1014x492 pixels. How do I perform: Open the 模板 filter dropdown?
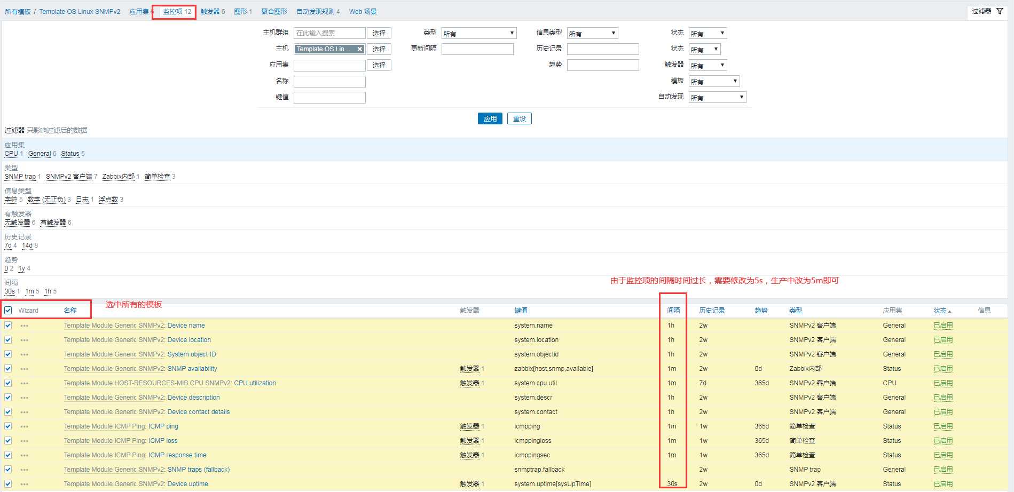click(714, 81)
